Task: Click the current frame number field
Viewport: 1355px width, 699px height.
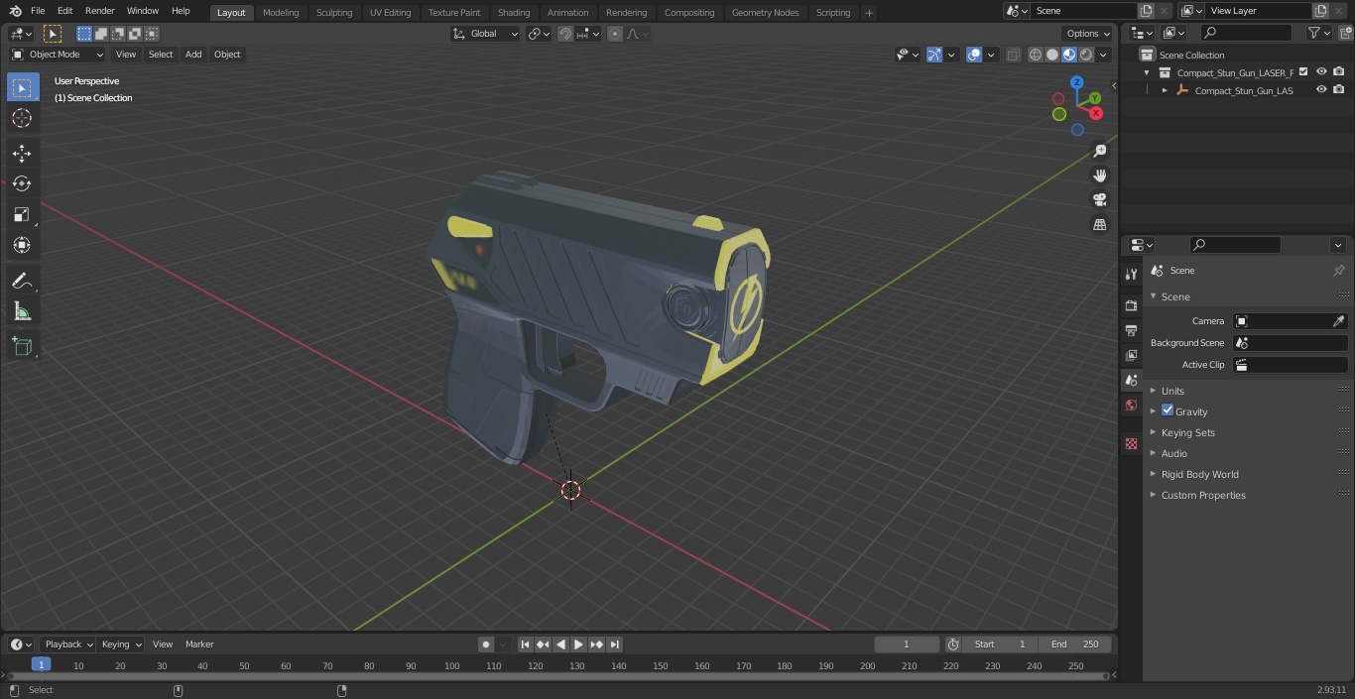Action: pyautogui.click(x=907, y=644)
